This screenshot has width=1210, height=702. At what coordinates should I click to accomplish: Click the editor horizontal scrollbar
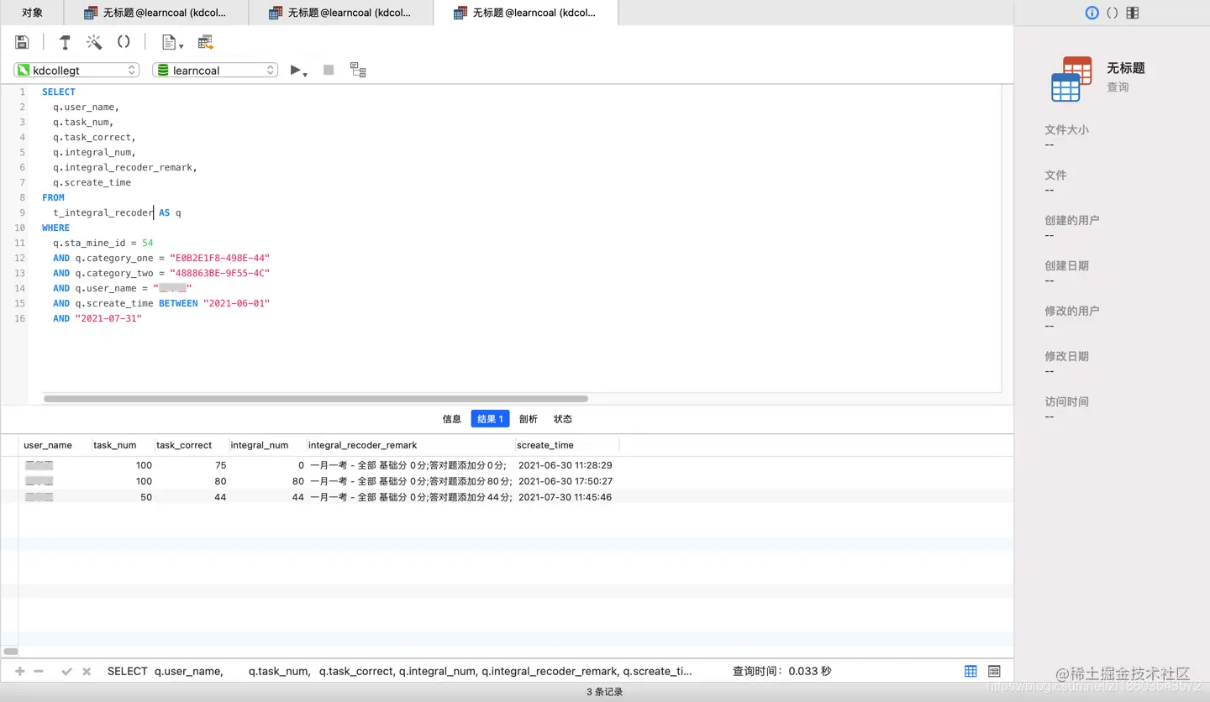[x=315, y=399]
